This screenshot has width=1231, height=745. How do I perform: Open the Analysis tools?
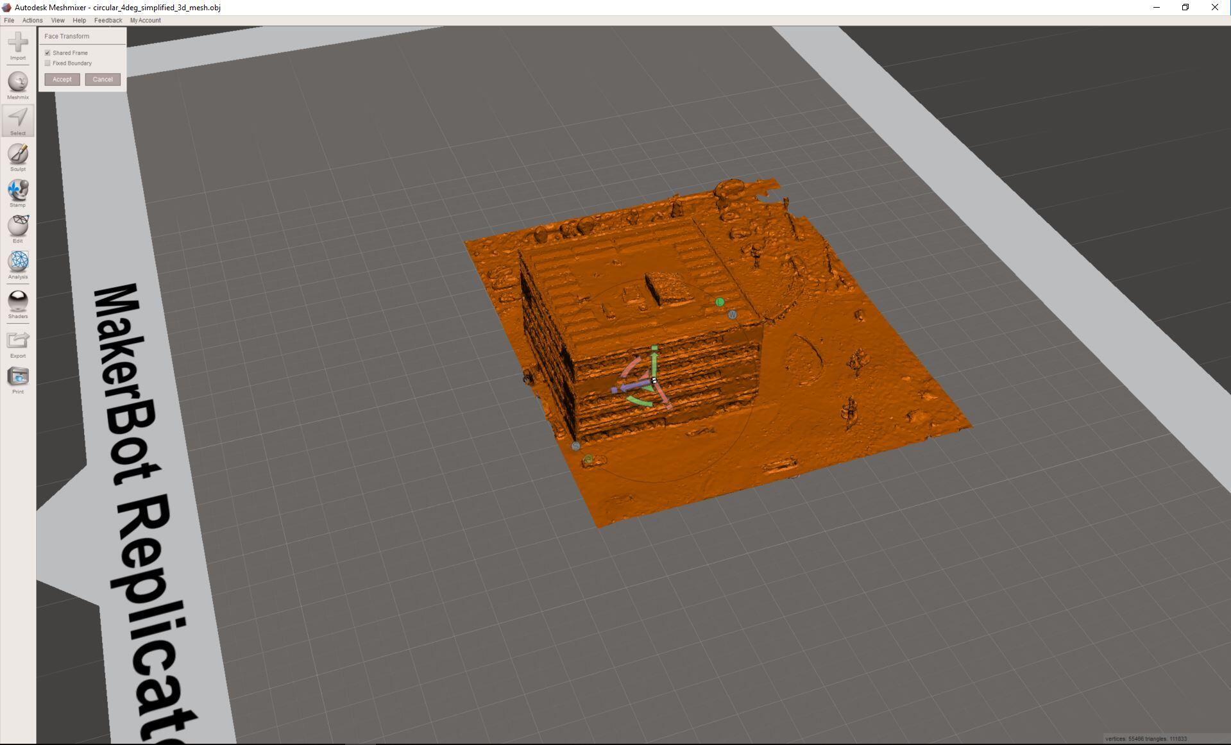click(x=18, y=262)
